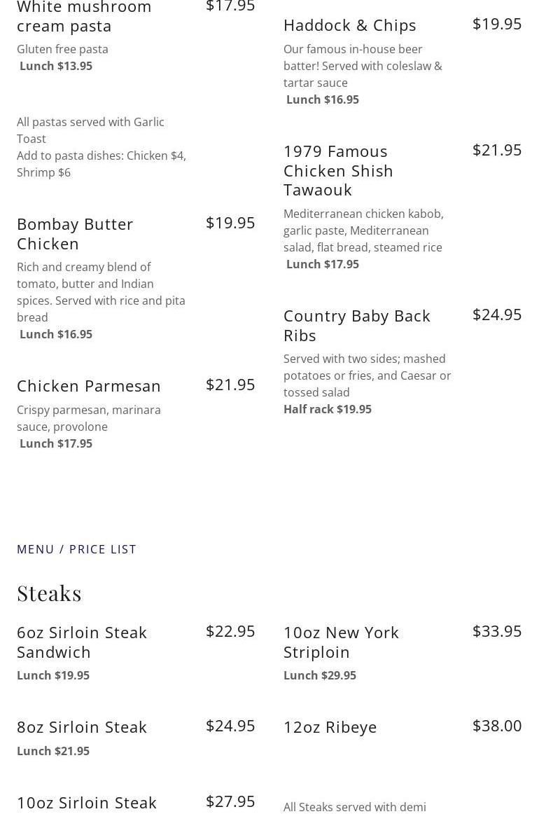Click the 10oz New York Striploin heading
The height and width of the screenshot is (814, 539).
coord(341,642)
